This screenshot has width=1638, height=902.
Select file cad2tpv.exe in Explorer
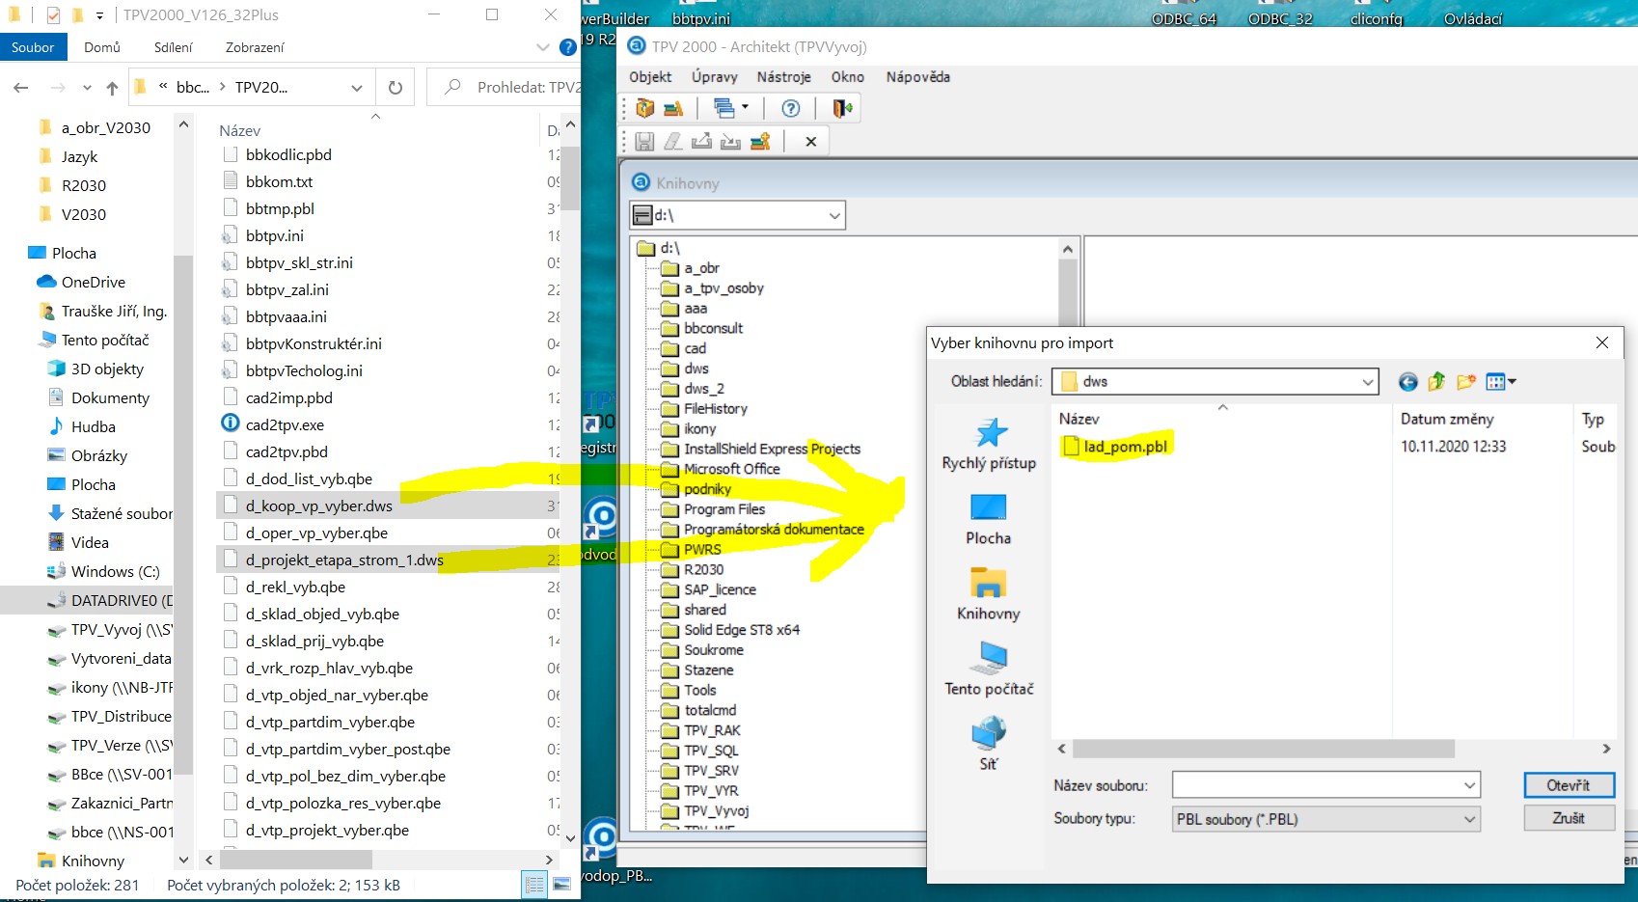tap(285, 424)
